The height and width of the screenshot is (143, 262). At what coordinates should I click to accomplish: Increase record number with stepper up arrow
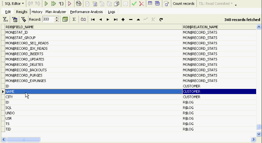(57, 18)
